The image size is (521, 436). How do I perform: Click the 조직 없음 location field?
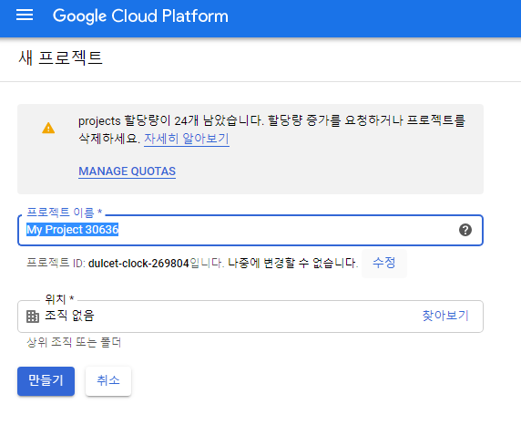click(x=250, y=317)
